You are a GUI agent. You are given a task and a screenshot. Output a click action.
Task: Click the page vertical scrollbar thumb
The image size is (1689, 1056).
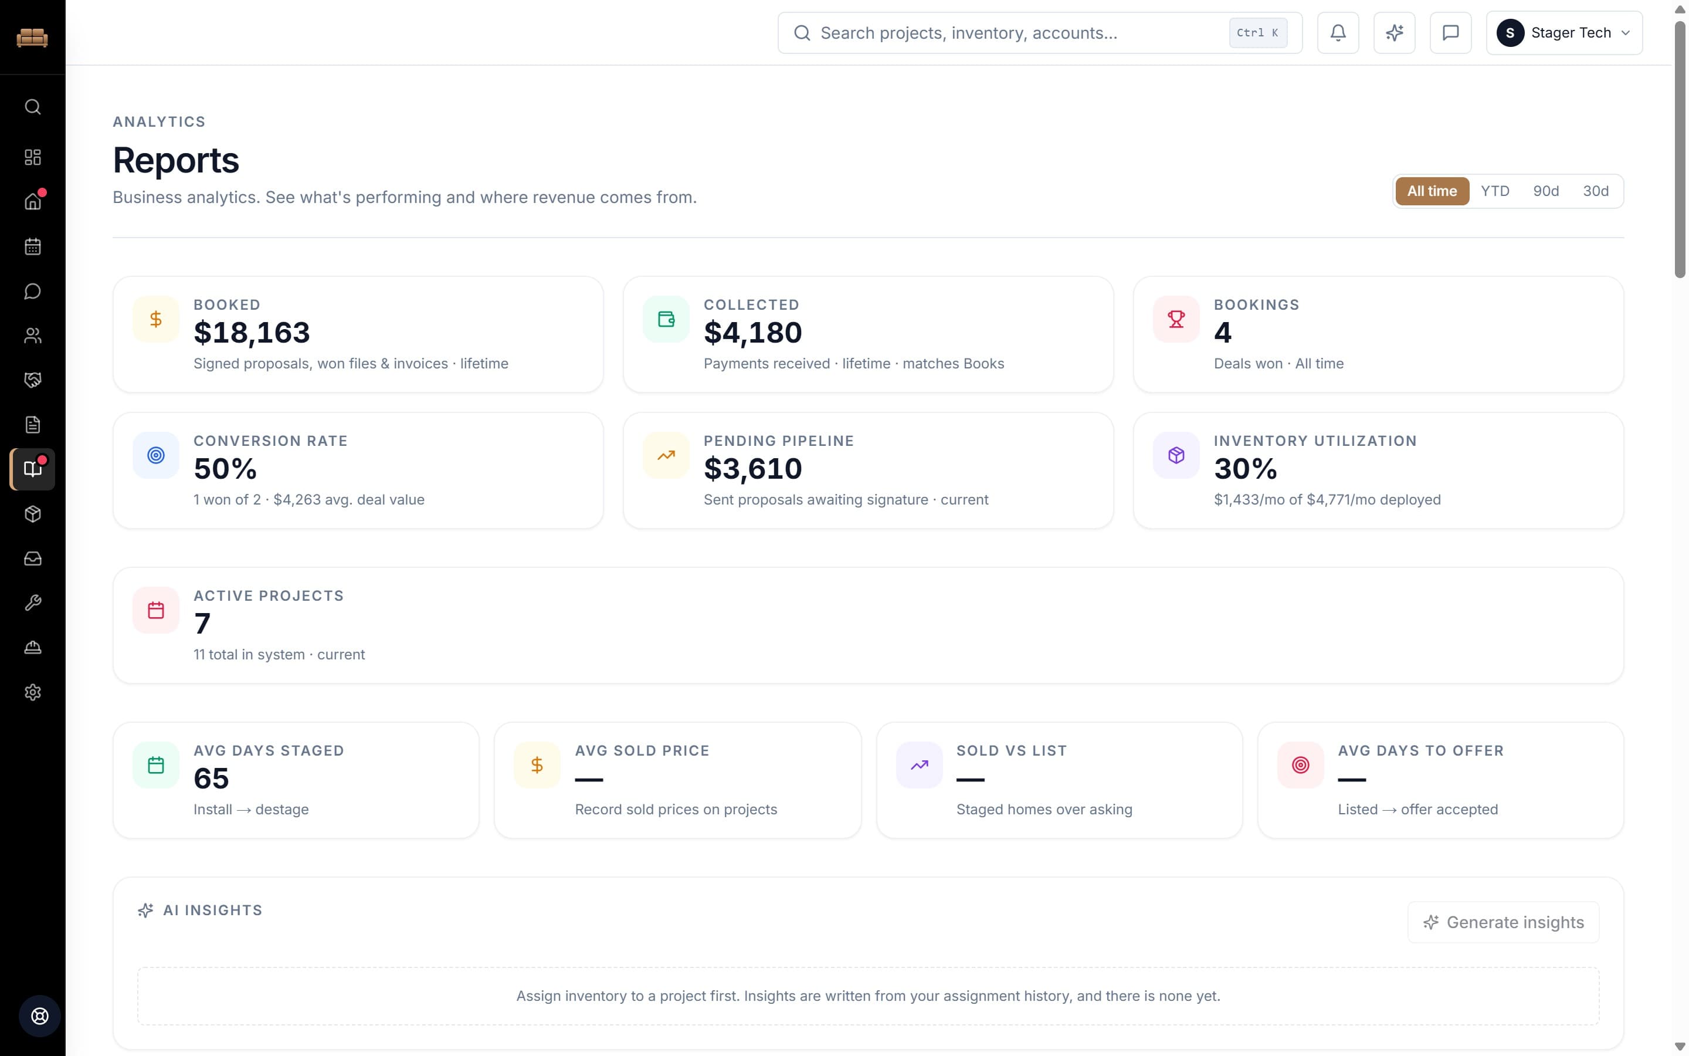[x=1680, y=150]
